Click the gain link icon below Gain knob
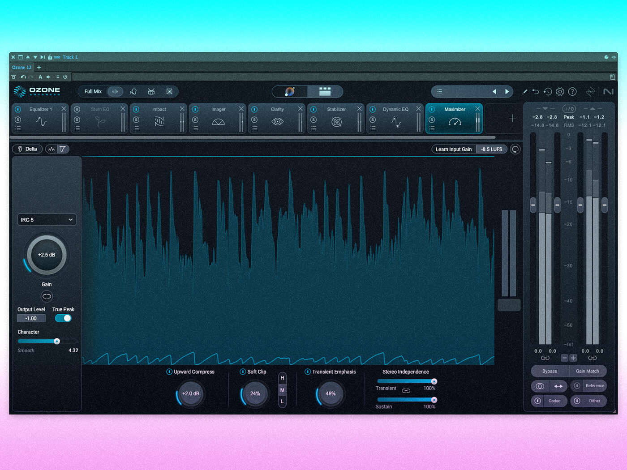The width and height of the screenshot is (627, 470). 47,296
